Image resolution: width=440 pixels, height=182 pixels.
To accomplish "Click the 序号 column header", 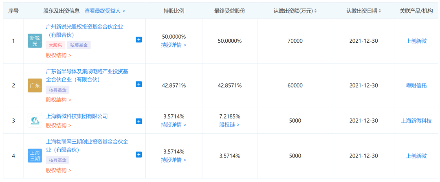I will (x=13, y=11).
